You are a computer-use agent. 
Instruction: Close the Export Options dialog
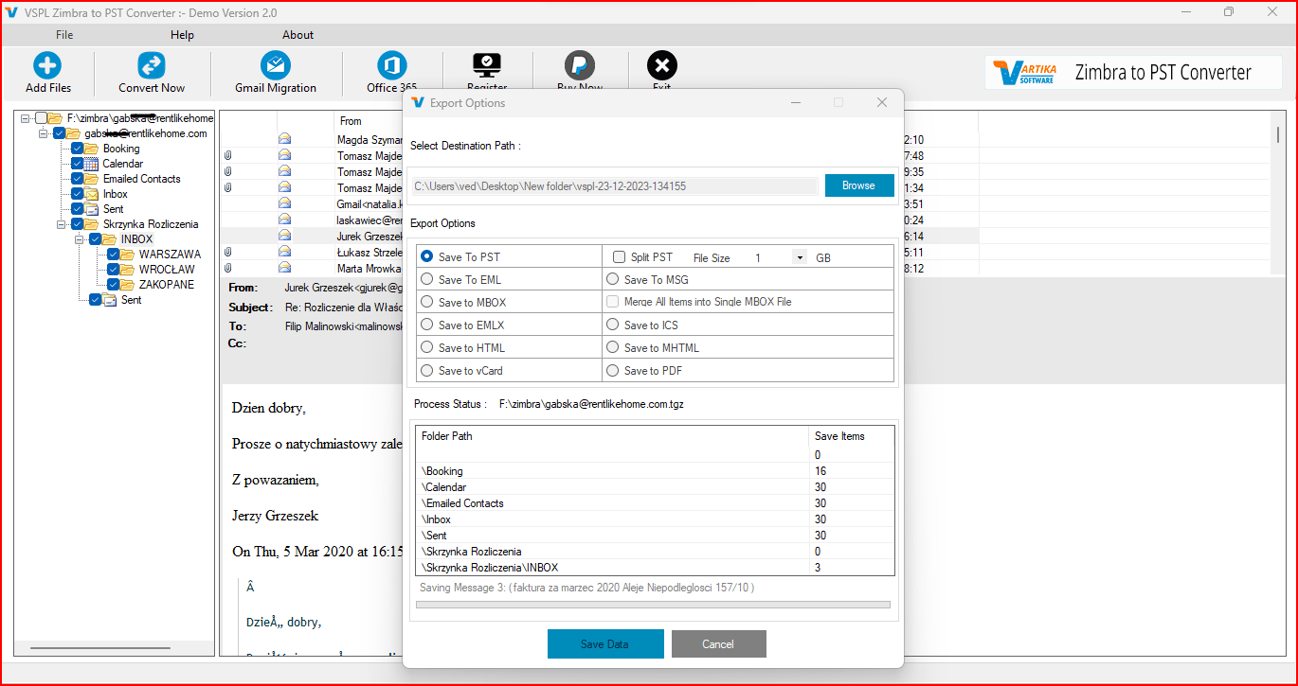[882, 102]
